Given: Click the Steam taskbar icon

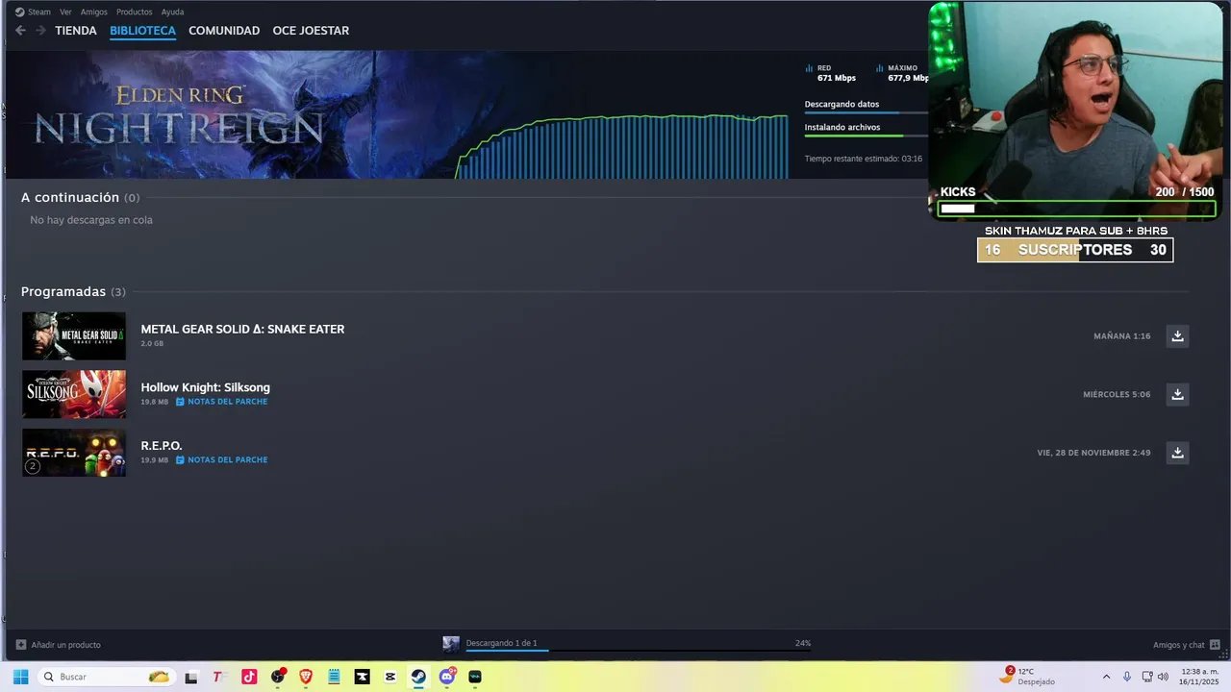Looking at the screenshot, I should coord(418,677).
